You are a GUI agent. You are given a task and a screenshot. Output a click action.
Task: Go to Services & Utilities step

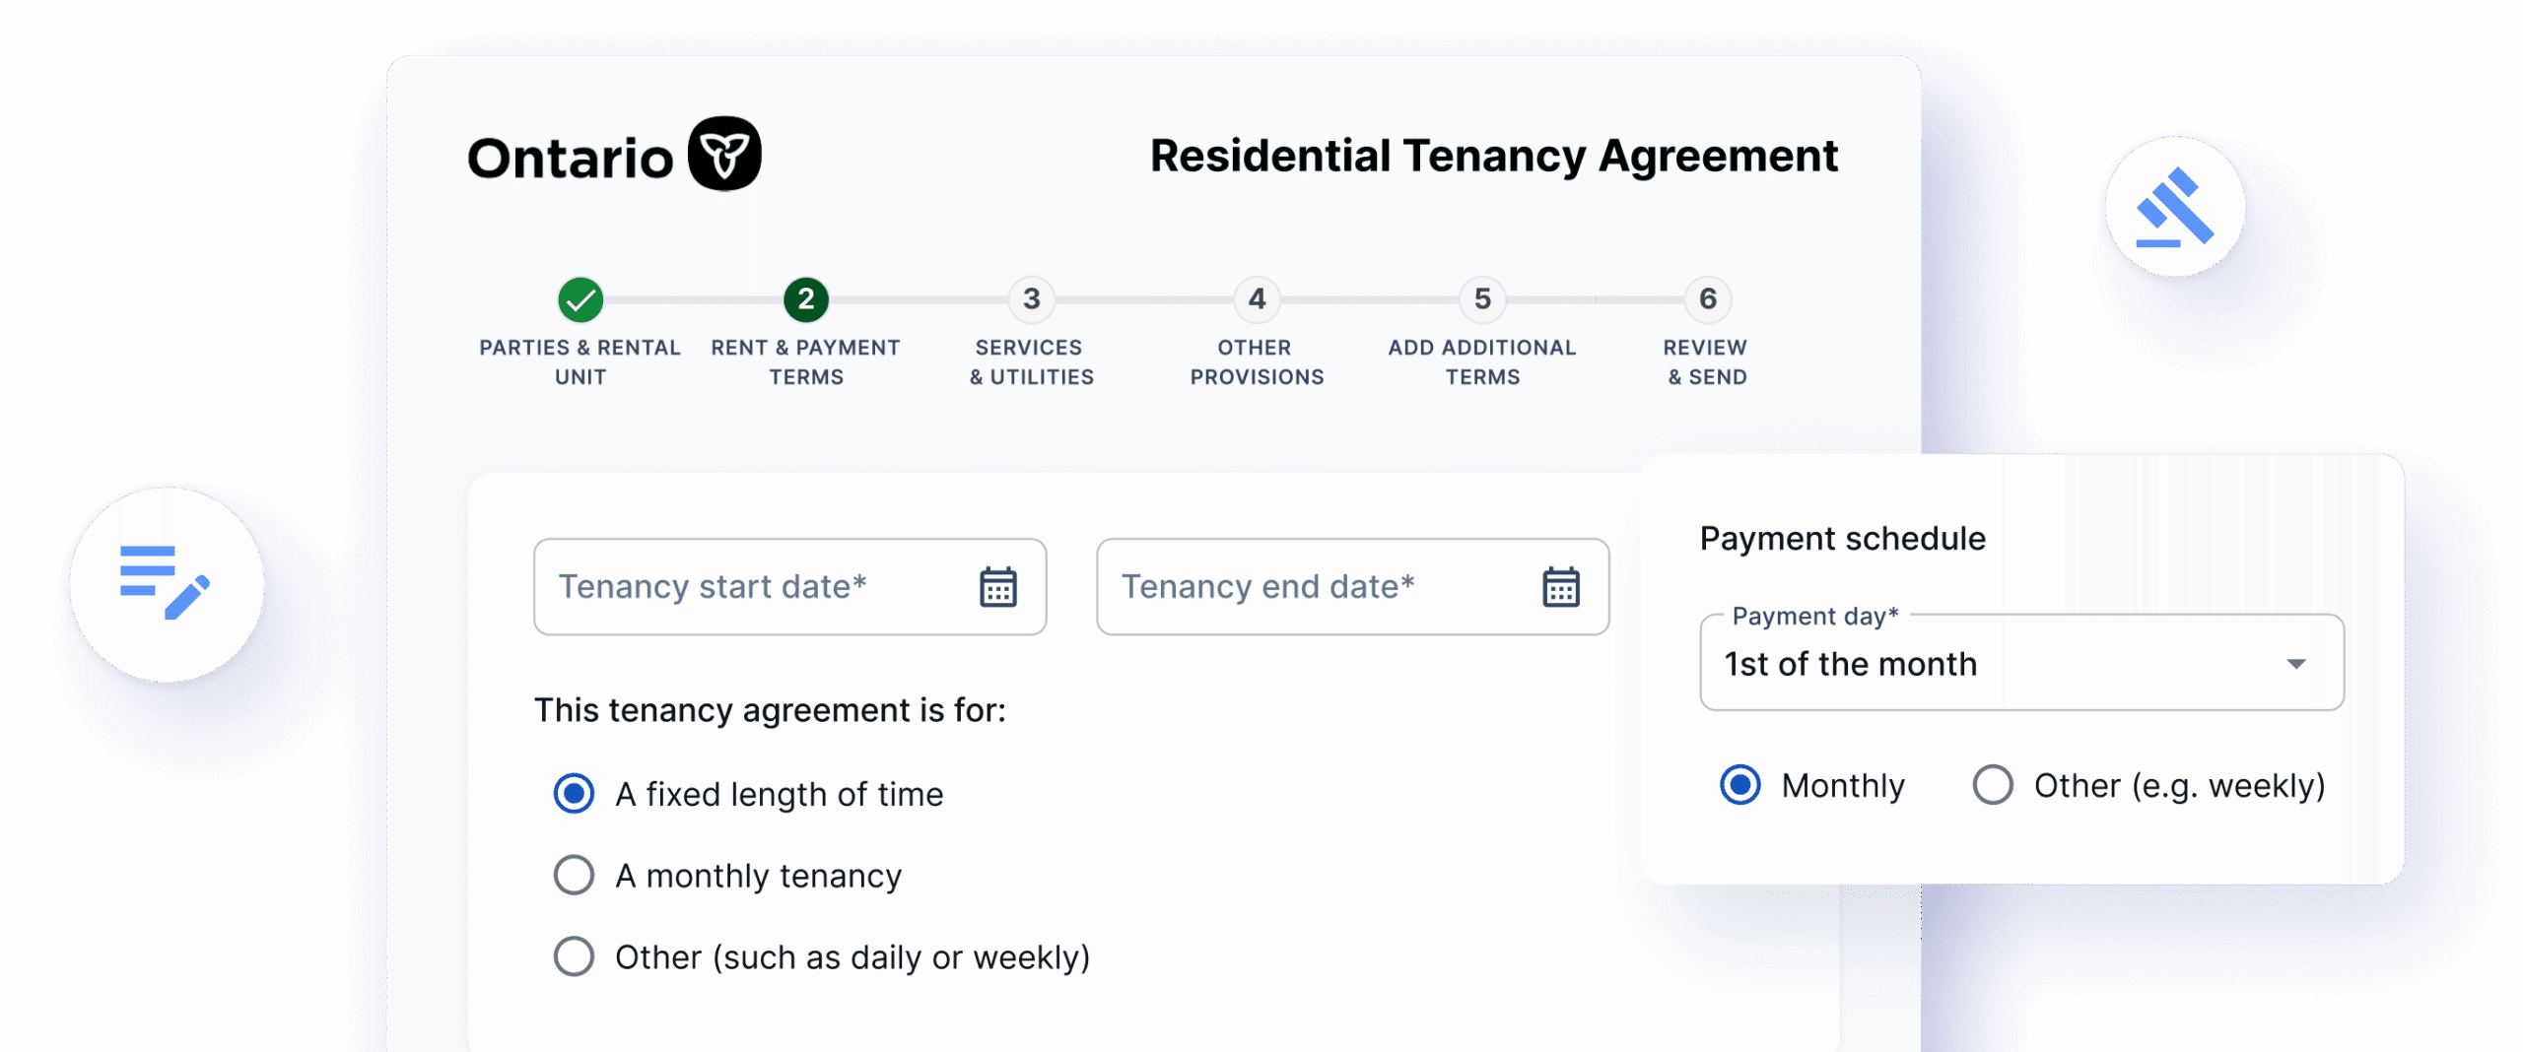tap(1032, 299)
